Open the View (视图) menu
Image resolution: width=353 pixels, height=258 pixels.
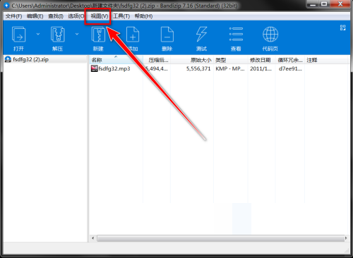tap(100, 16)
